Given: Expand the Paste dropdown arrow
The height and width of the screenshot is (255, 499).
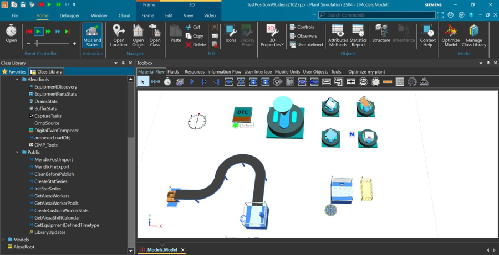Looking at the screenshot, I should click(175, 45).
